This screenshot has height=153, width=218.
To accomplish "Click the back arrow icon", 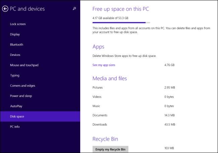I will pyautogui.click(x=5, y=9).
